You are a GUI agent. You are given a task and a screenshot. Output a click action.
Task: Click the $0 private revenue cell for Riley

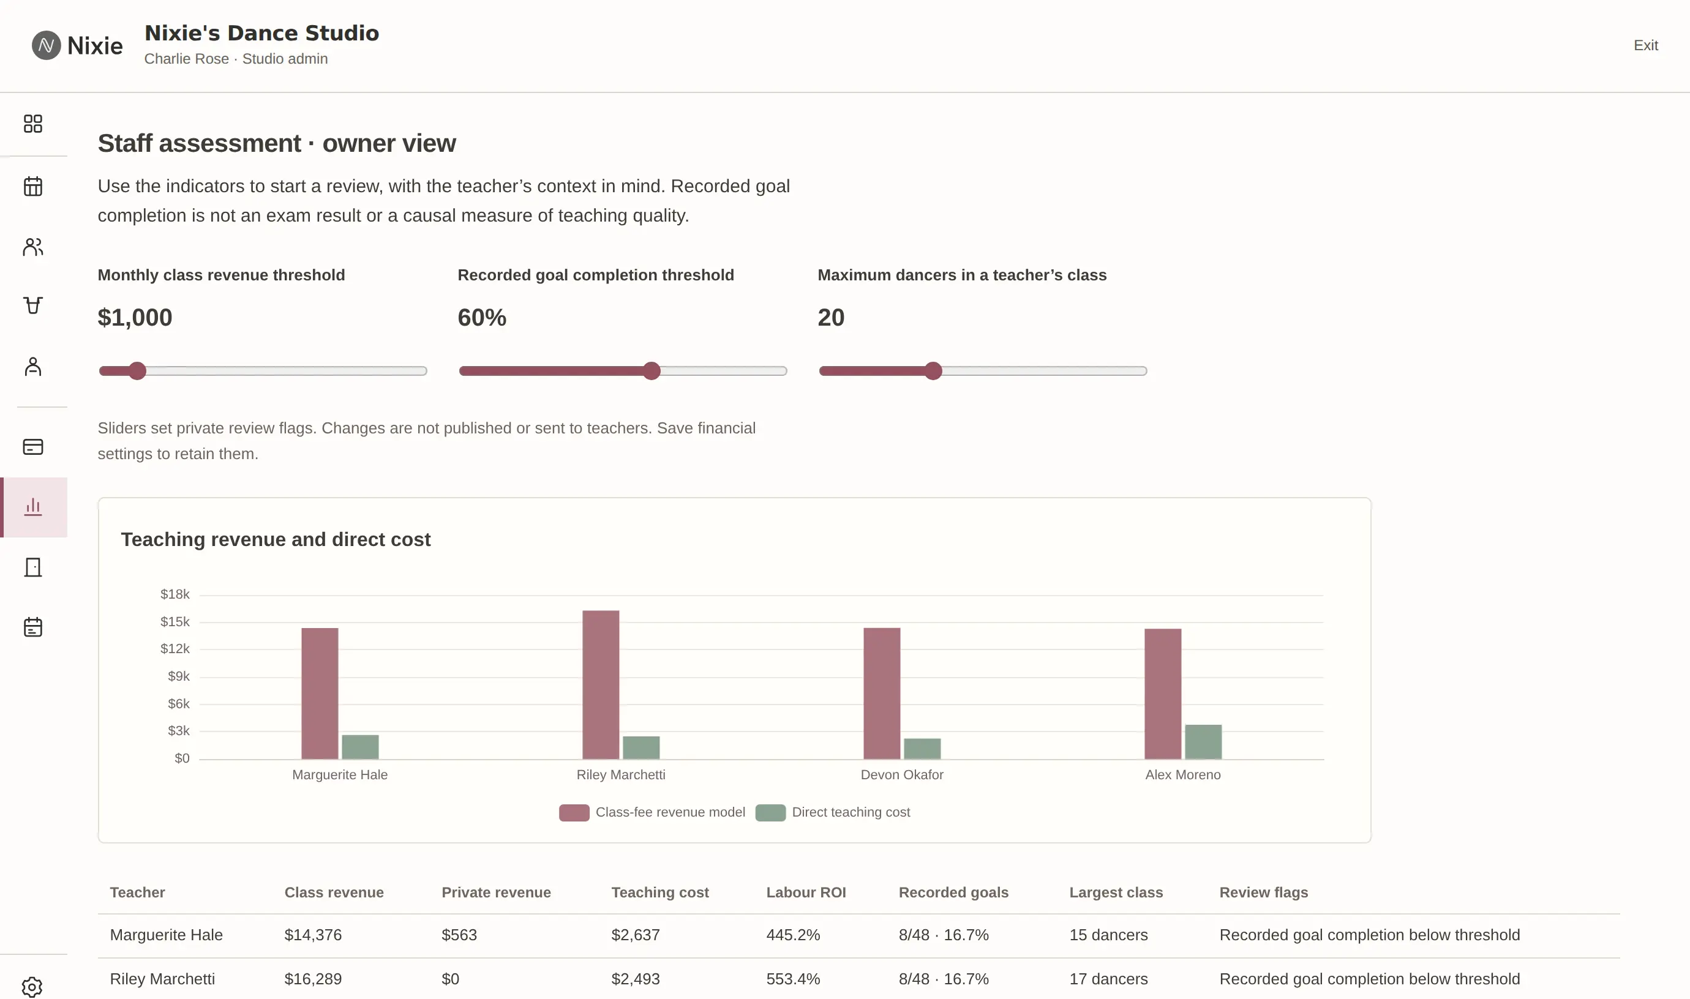[451, 979]
